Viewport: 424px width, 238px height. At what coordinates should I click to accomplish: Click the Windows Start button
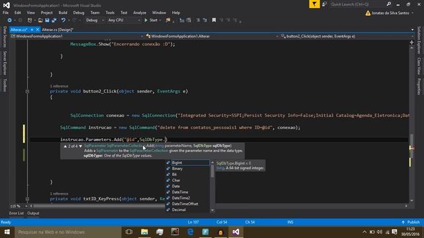[x=7, y=232]
